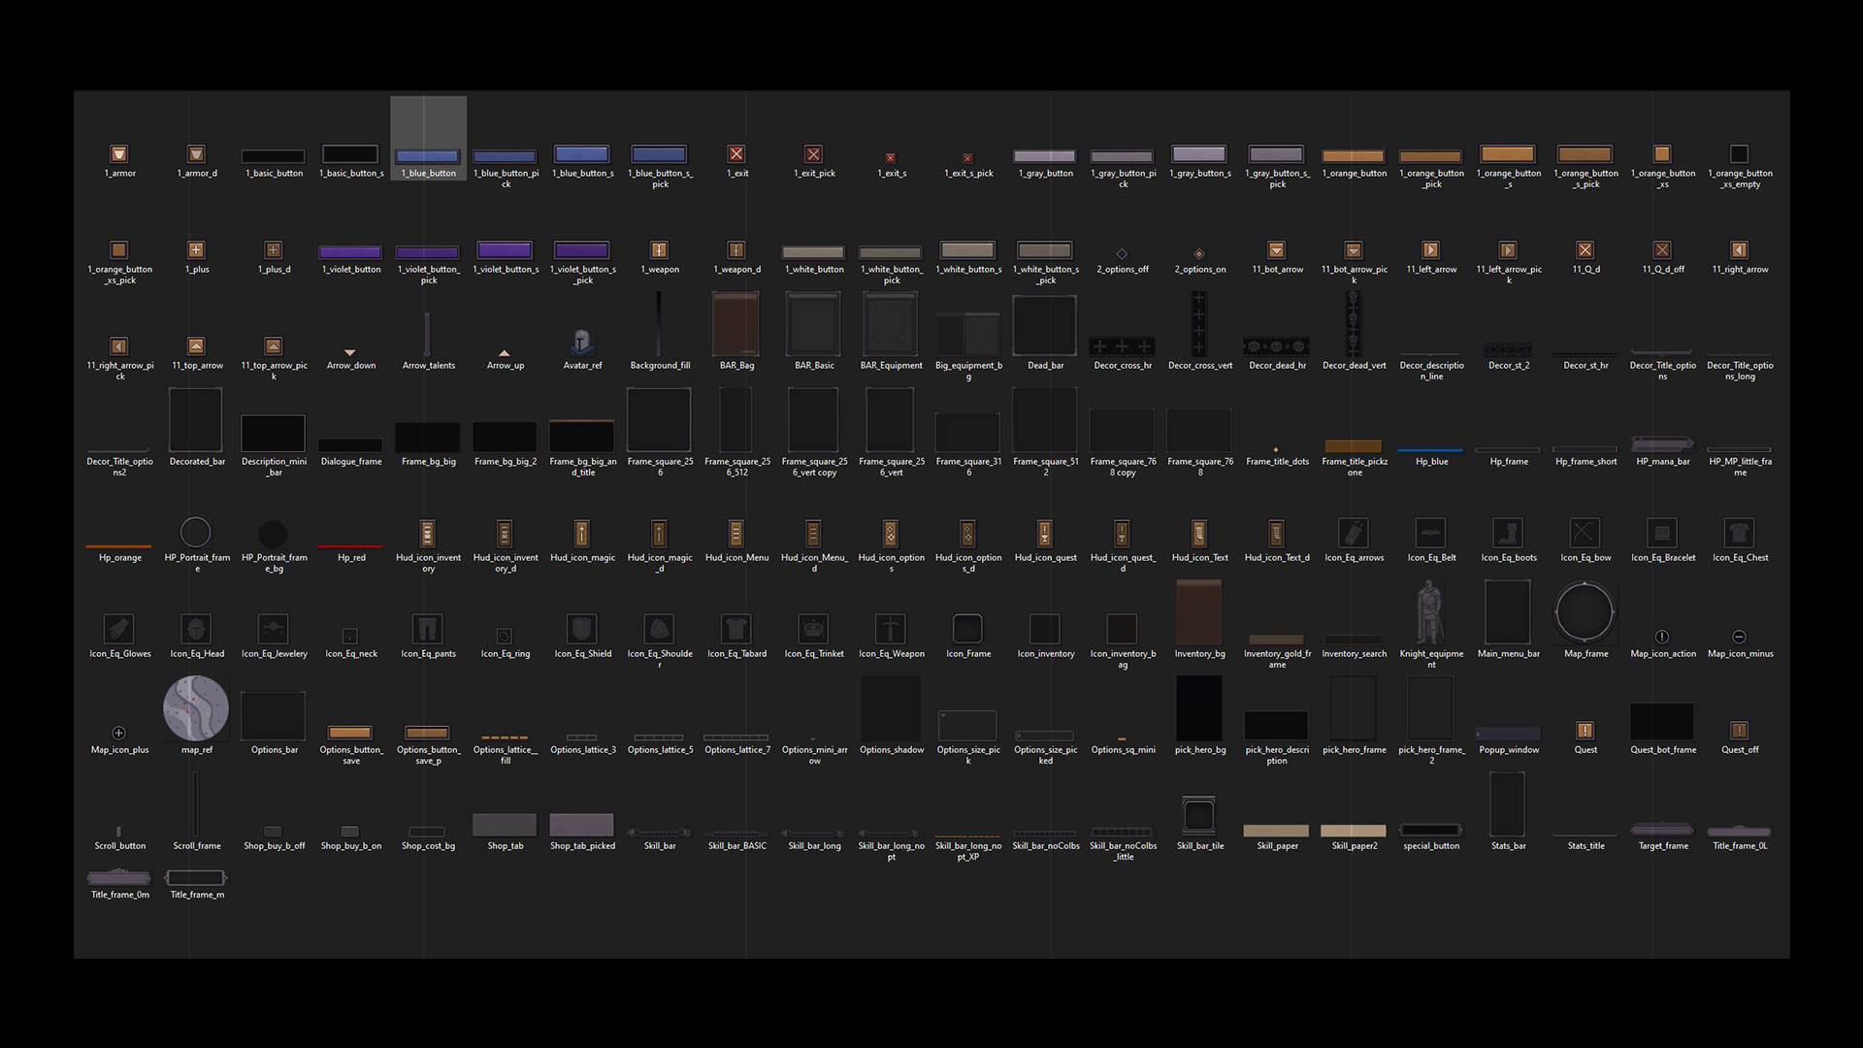Click the Hp_blue bar asset
Viewport: 1863px width, 1048px height.
pos(1430,450)
